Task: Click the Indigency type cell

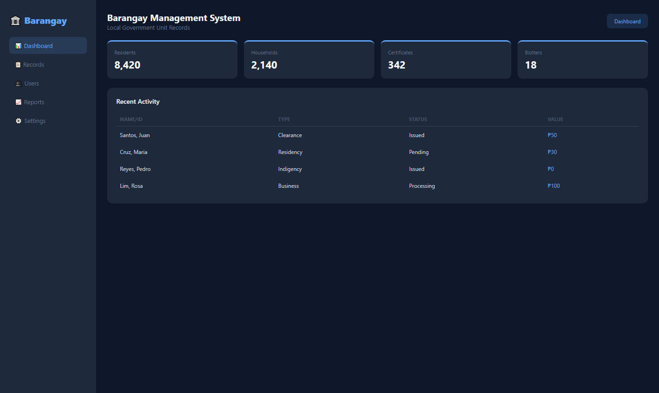Action: tap(290, 169)
